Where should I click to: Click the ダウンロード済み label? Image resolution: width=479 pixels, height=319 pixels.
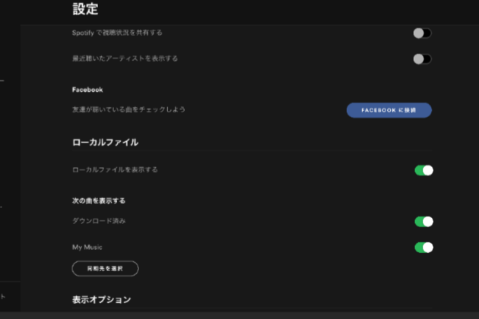click(99, 221)
